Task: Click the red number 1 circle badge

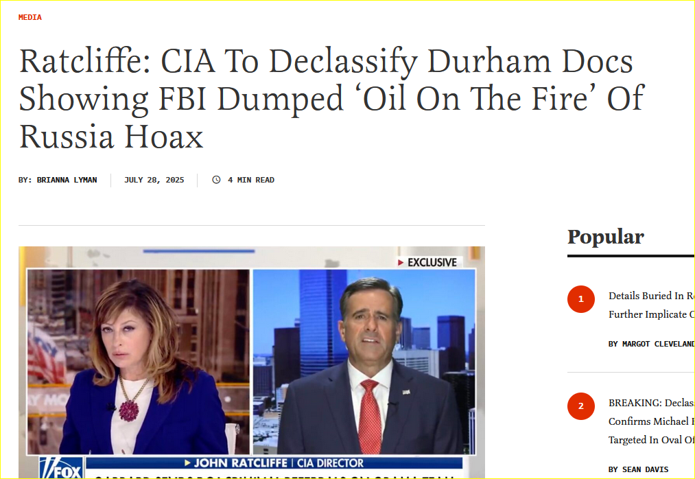Action: [580, 299]
